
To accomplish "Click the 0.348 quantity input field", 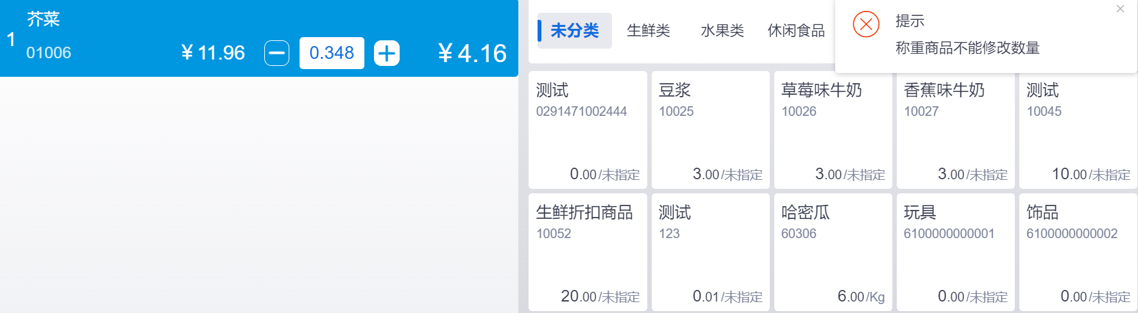I will coord(332,53).
